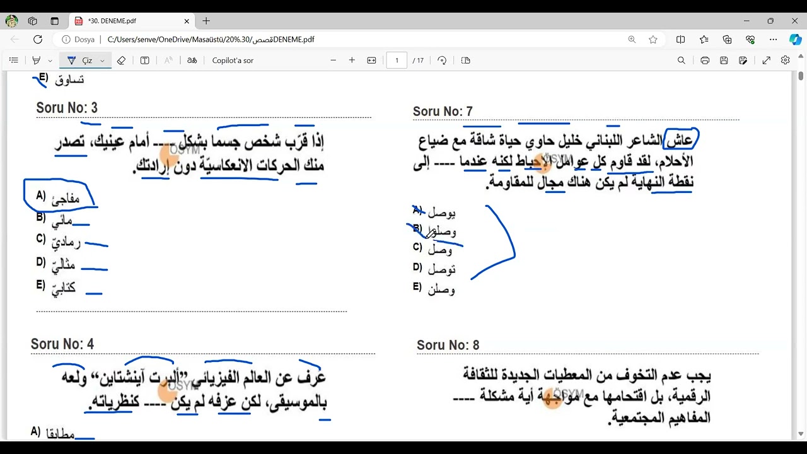Toggle fit to width view

point(371,61)
